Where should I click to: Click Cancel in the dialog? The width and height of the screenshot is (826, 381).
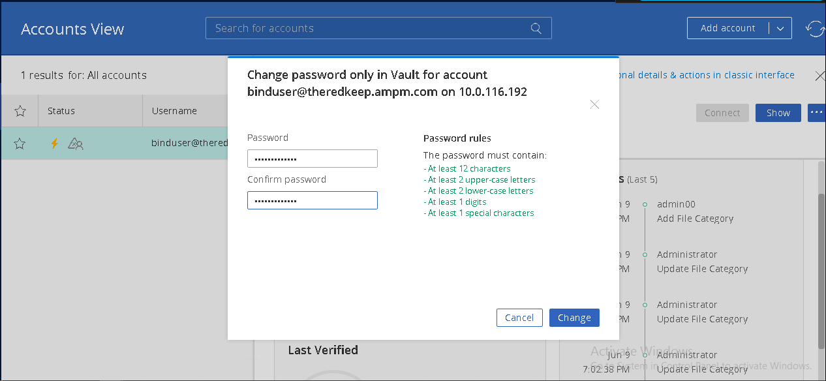pyautogui.click(x=519, y=317)
